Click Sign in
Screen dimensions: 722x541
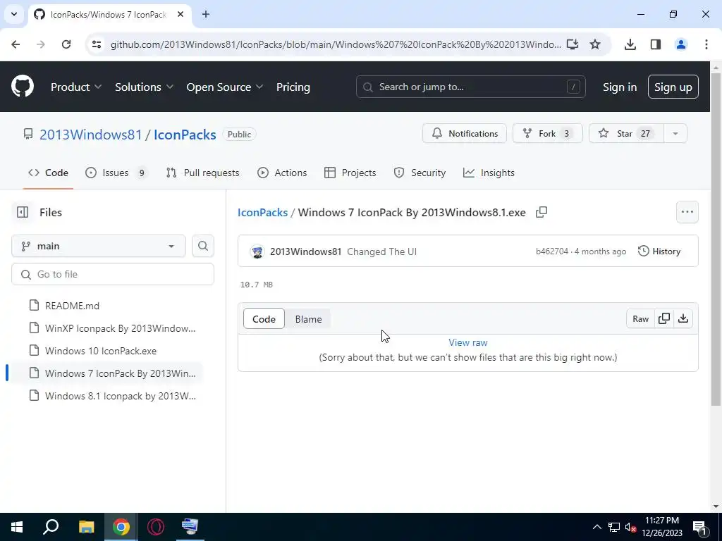[620, 87]
